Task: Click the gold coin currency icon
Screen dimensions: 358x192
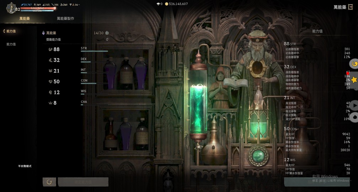Action: point(166,4)
